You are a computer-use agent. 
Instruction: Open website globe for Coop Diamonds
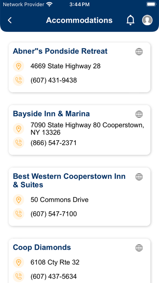point(139,248)
